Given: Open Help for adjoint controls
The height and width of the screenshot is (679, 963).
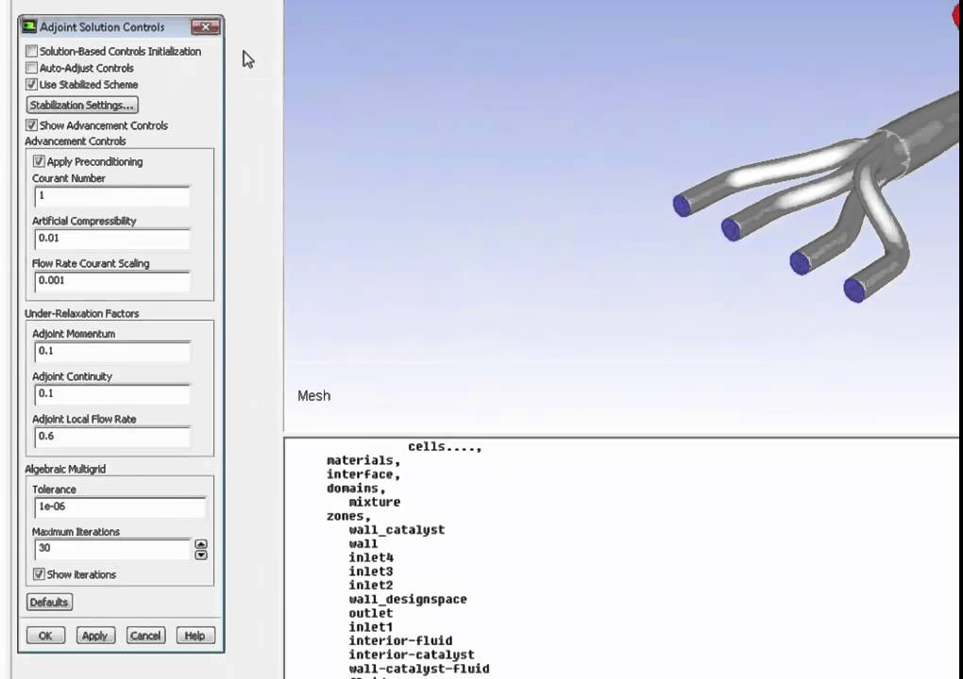Looking at the screenshot, I should tap(195, 636).
